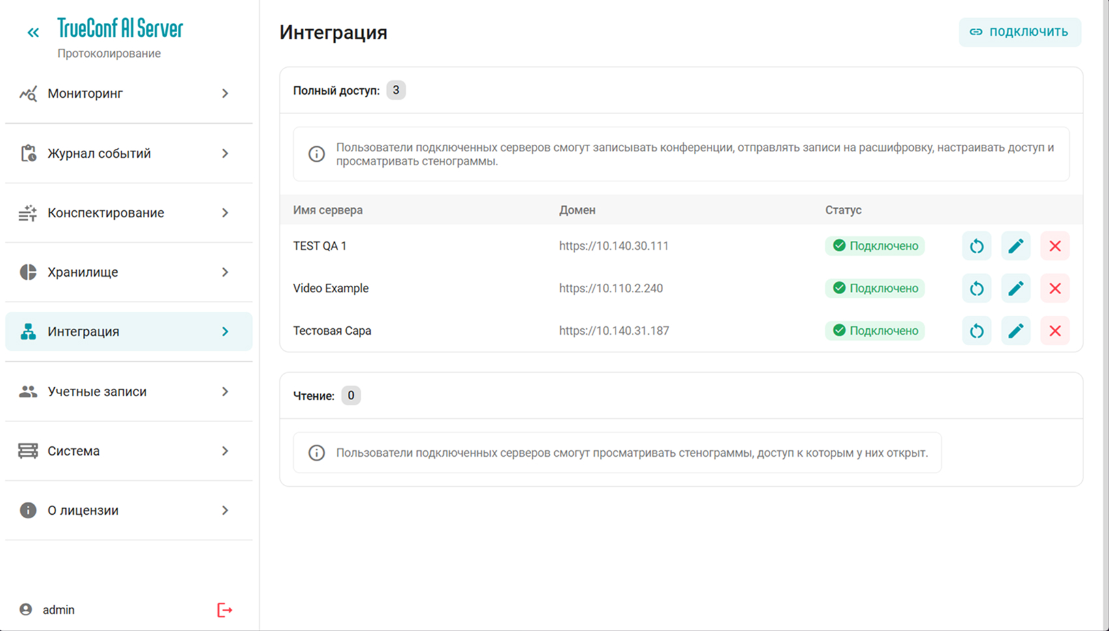The image size is (1109, 631).
Task: Collapse the sidebar with double-chevron icon
Action: 33,33
